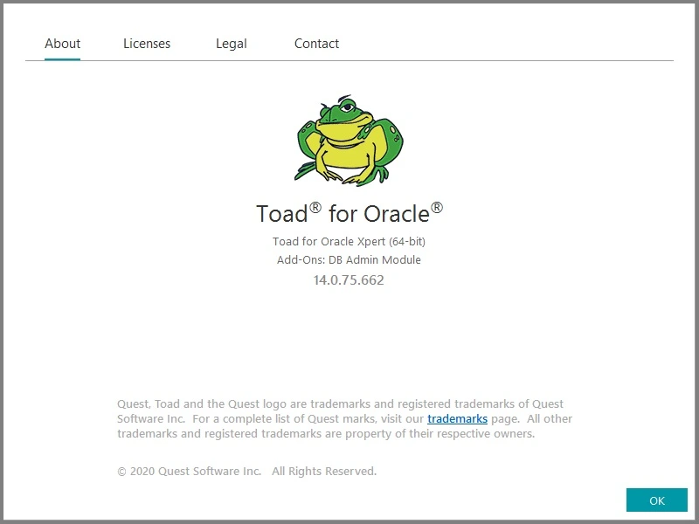Click the 'Toad for Oracle Xpert (64-bit)' text
This screenshot has height=524, width=699.
(349, 242)
